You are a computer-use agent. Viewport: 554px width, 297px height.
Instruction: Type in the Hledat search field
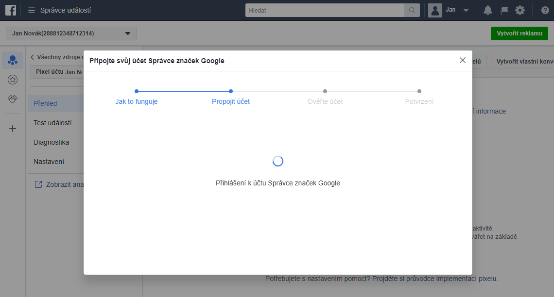[325, 10]
